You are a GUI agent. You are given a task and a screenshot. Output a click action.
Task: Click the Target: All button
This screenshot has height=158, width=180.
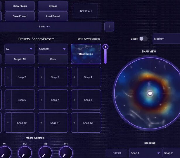point(20,59)
